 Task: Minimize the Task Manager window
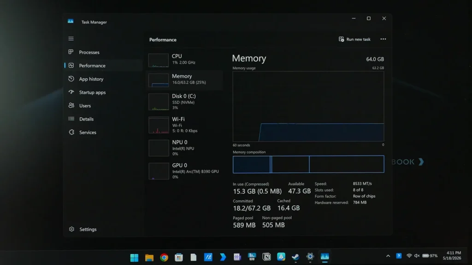[354, 18]
